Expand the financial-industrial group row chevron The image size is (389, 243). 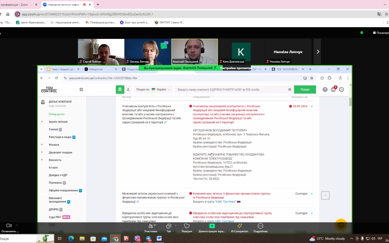point(312,193)
